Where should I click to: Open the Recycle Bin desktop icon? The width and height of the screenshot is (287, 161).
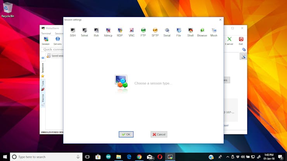coord(8,10)
